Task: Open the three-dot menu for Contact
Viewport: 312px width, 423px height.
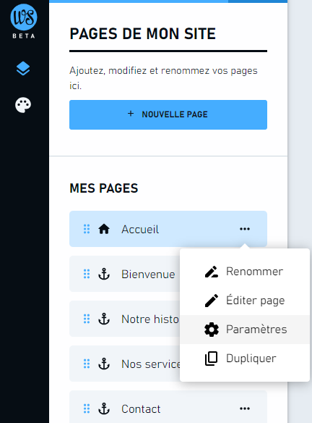Action: (245, 409)
